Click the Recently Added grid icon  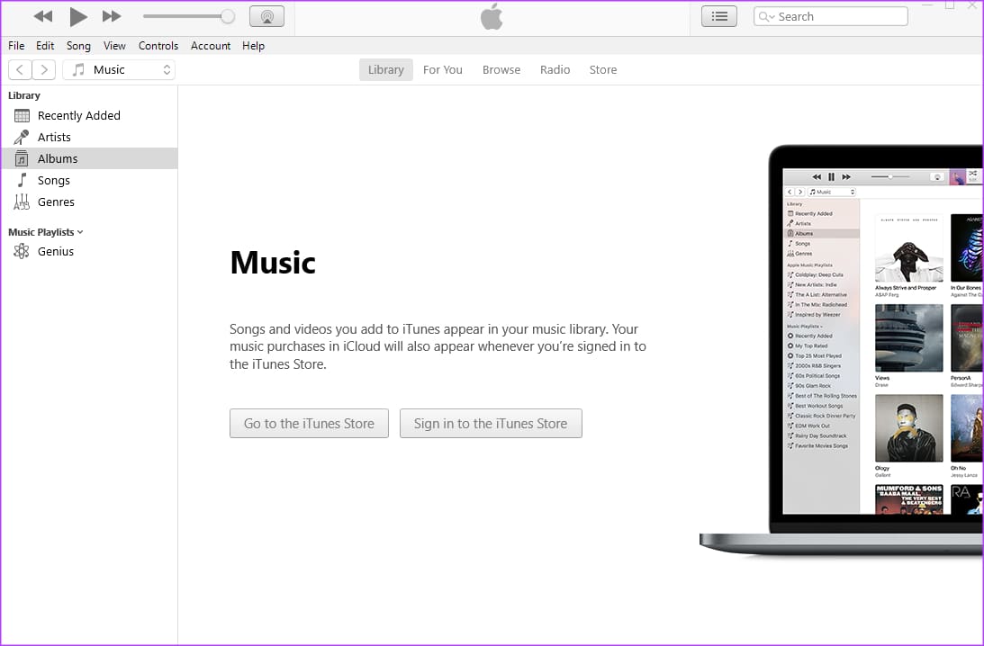[22, 115]
